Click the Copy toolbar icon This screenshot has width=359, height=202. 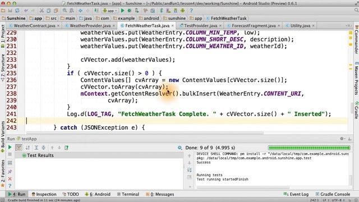(49, 11)
